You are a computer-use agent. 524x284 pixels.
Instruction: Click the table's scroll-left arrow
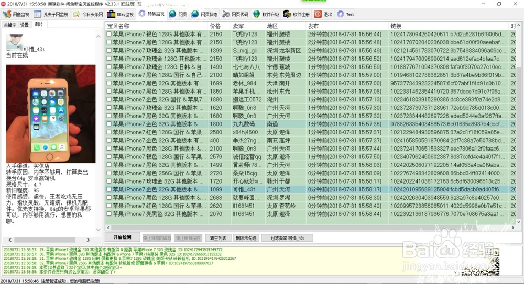click(x=108, y=228)
